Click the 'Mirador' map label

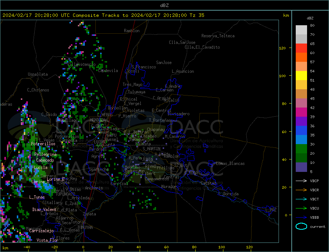point(169,187)
